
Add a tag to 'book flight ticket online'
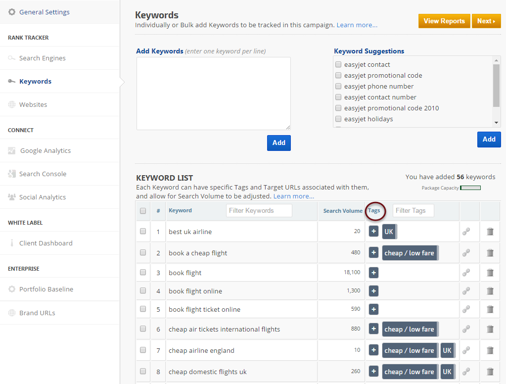(373, 309)
